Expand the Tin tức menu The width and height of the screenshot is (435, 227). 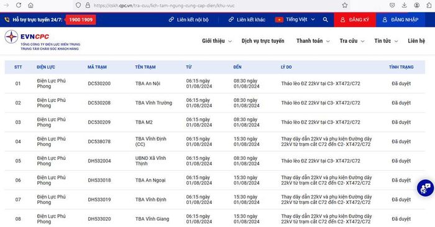coord(386,41)
